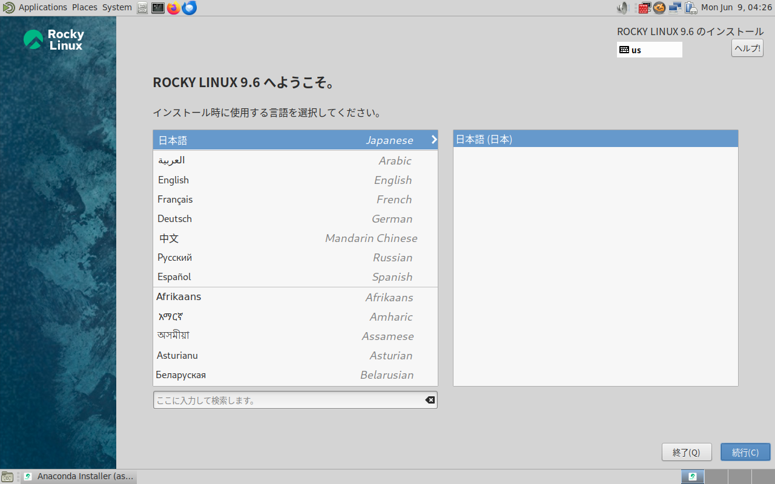Click the volume speaker tray icon
The width and height of the screenshot is (775, 484).
623,8
